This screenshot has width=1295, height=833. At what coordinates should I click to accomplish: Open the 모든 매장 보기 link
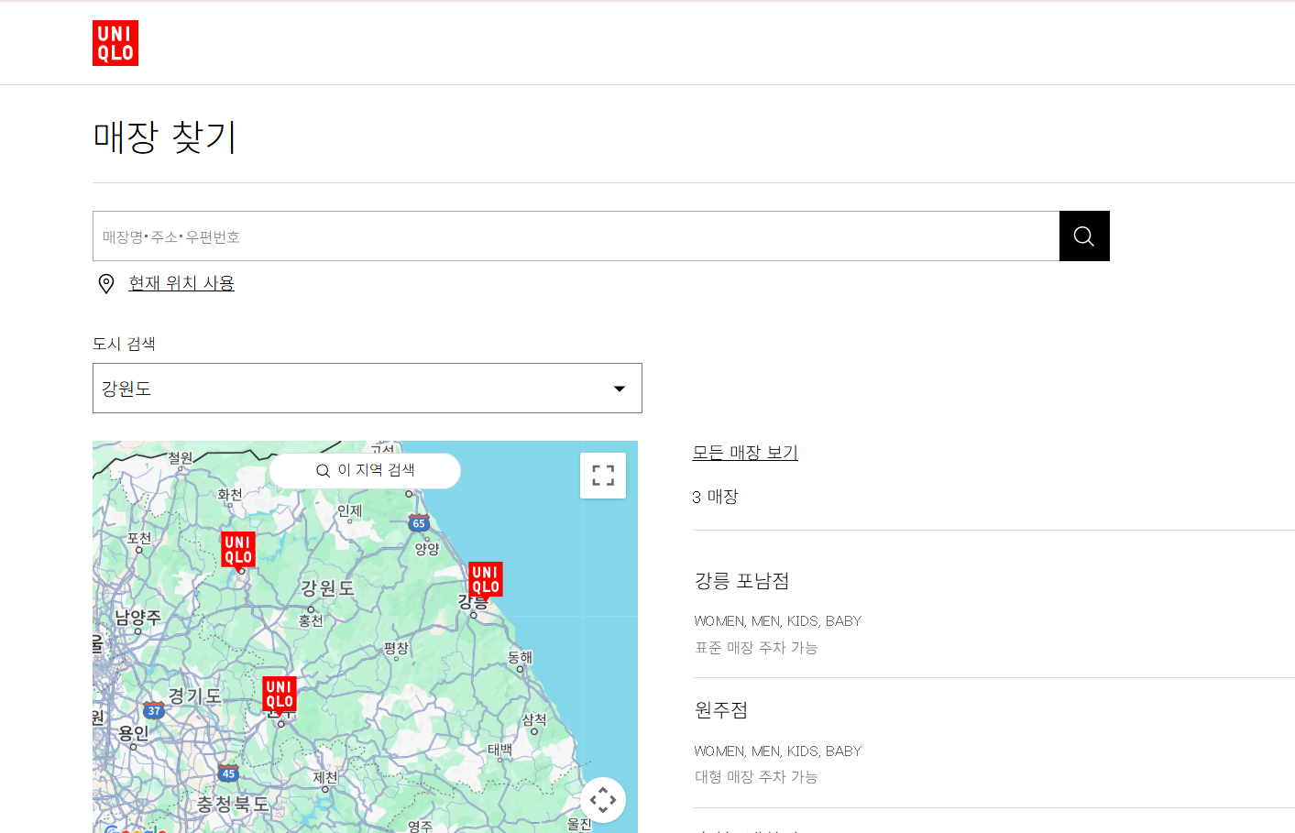[745, 452]
